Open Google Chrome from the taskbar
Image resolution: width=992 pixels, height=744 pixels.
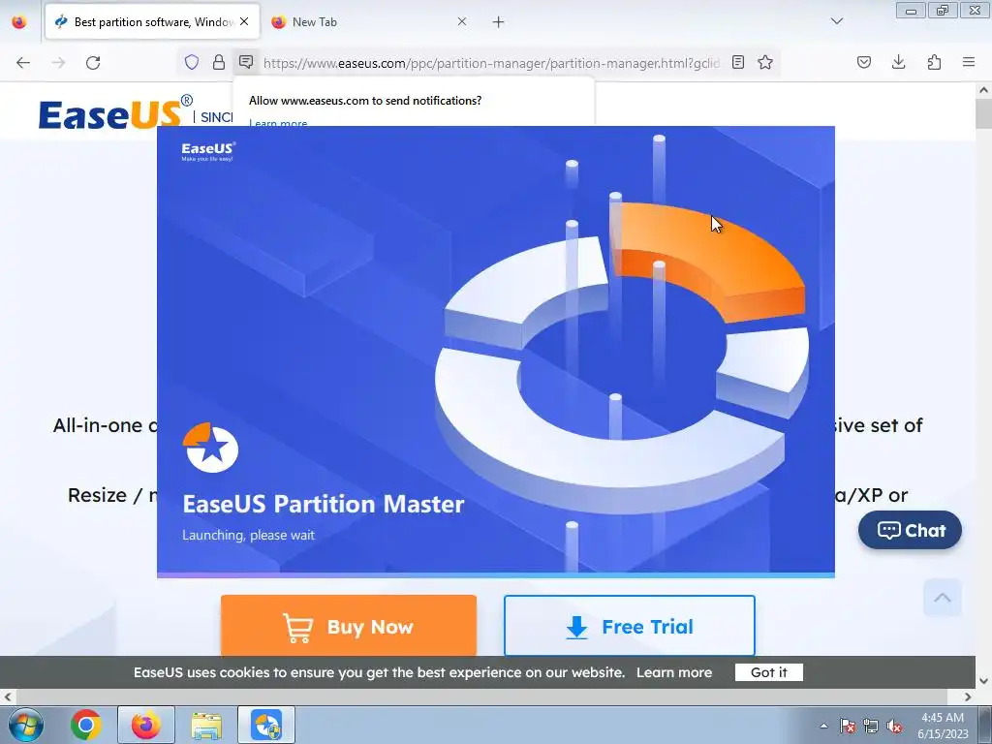pyautogui.click(x=86, y=725)
